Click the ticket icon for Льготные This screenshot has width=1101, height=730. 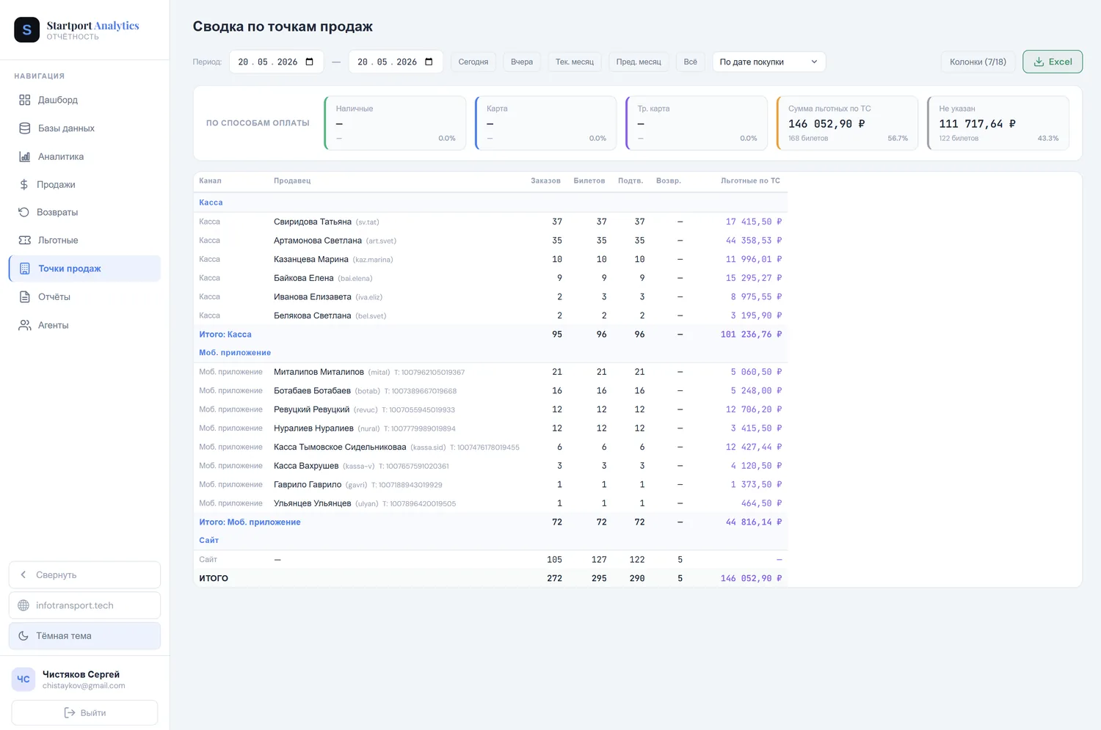[x=24, y=240]
